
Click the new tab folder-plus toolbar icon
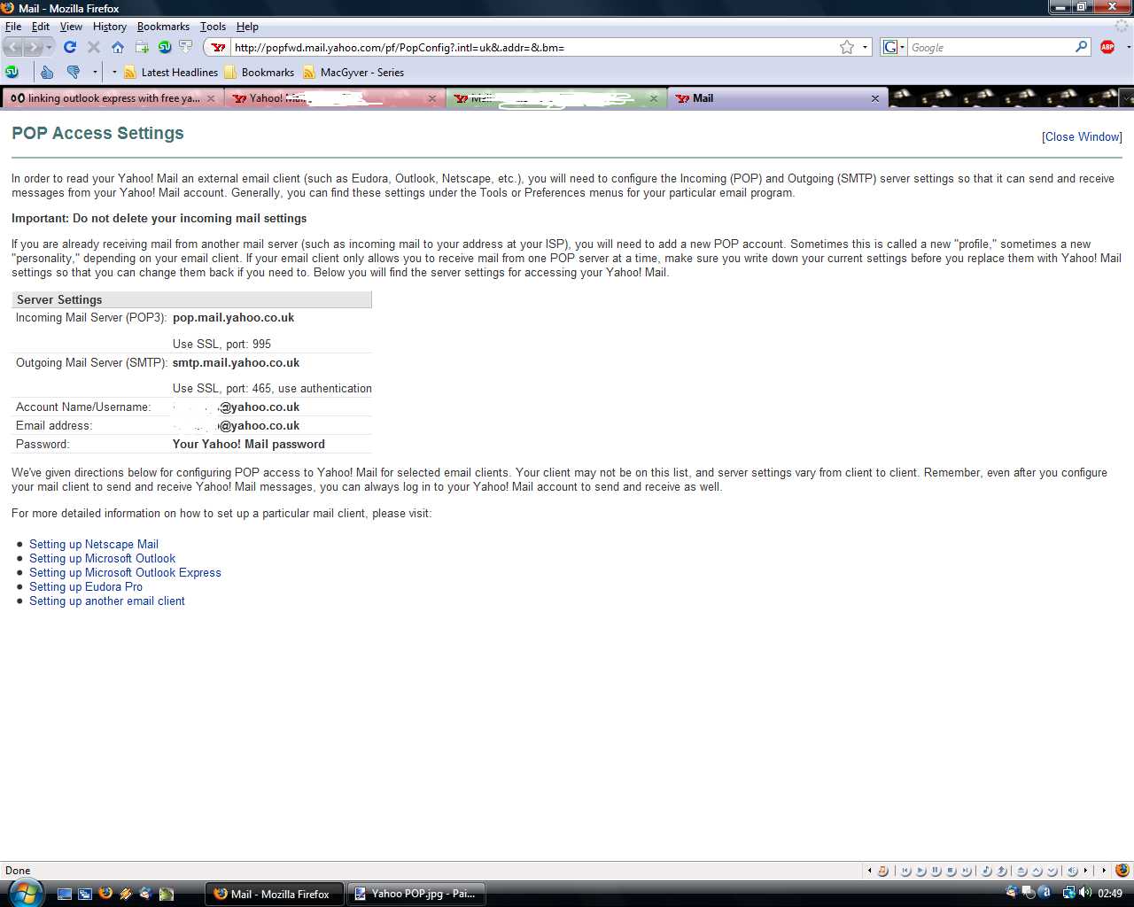coord(142,47)
